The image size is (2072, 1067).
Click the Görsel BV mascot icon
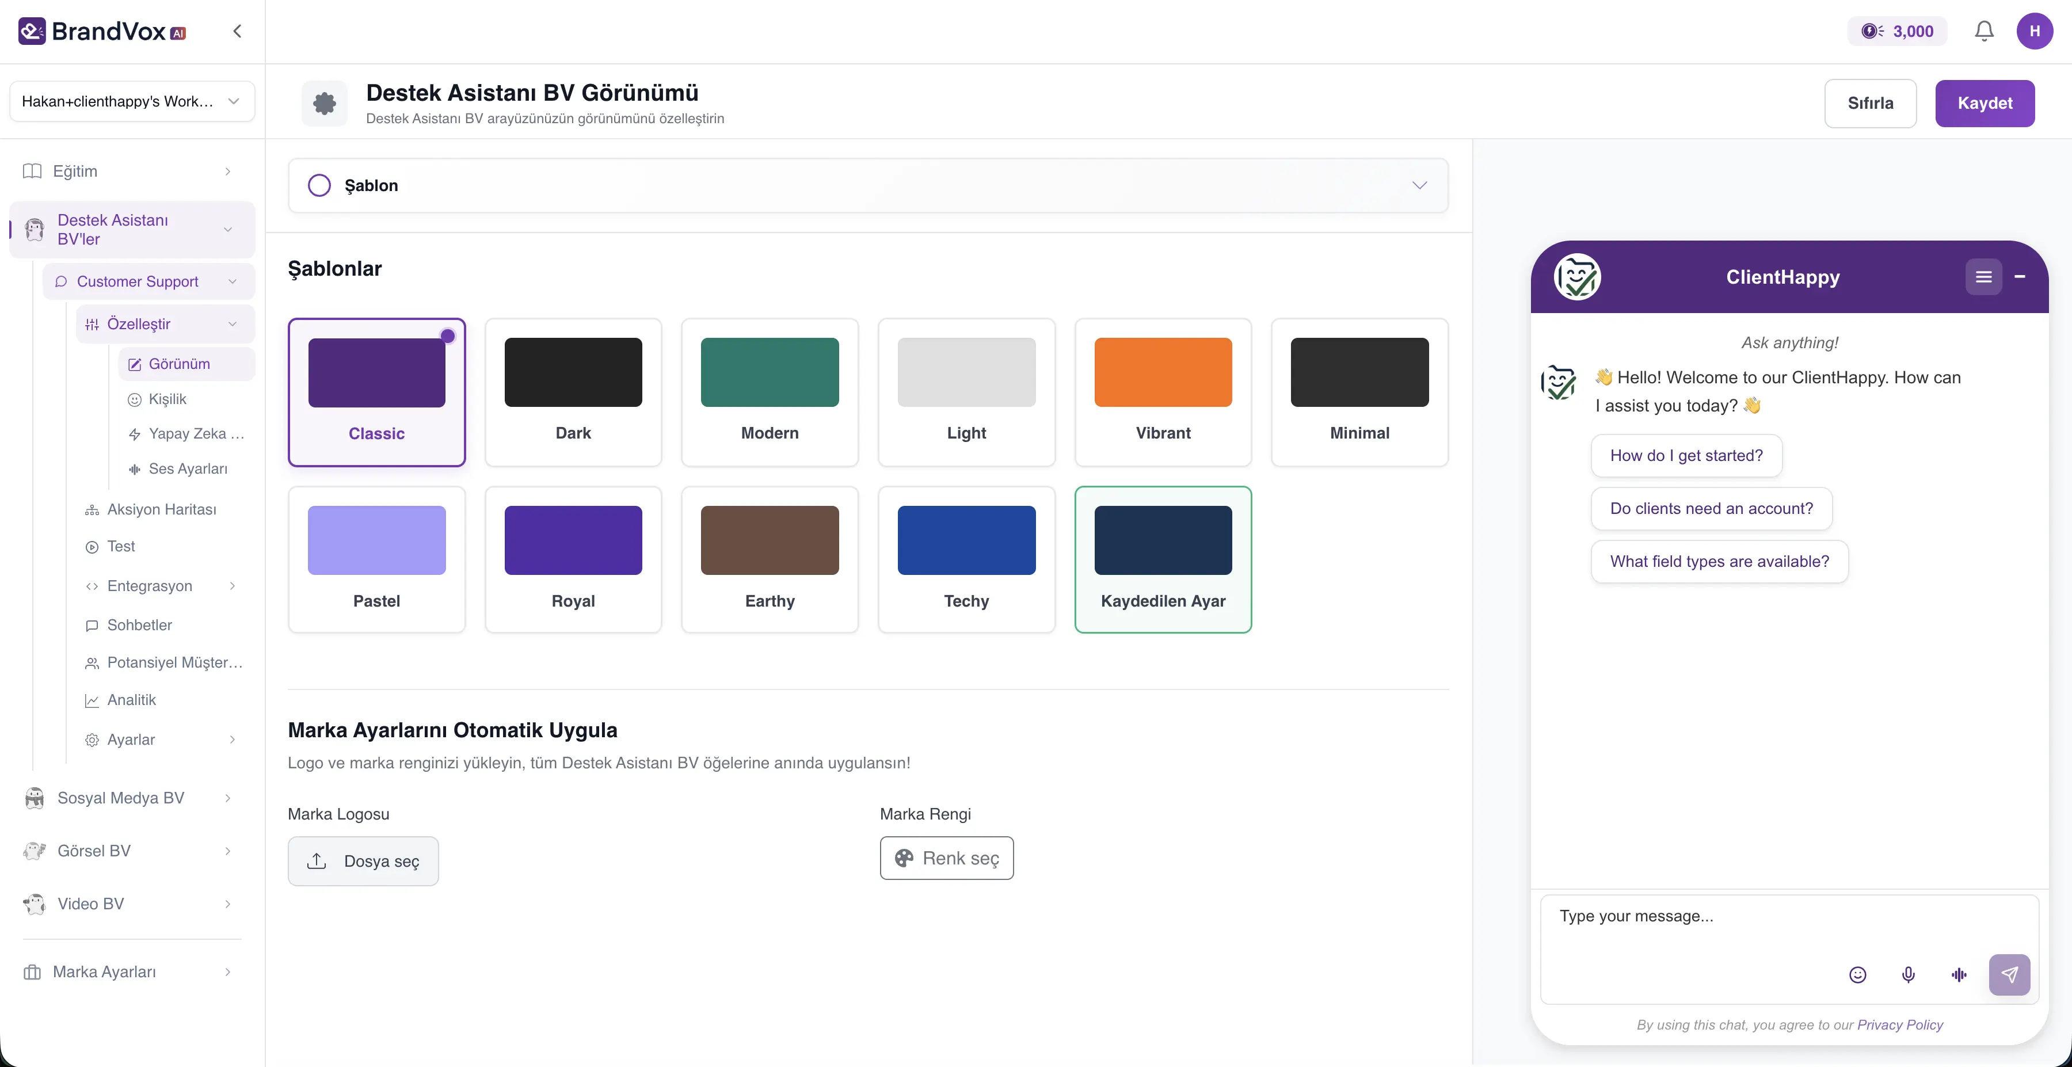34,851
